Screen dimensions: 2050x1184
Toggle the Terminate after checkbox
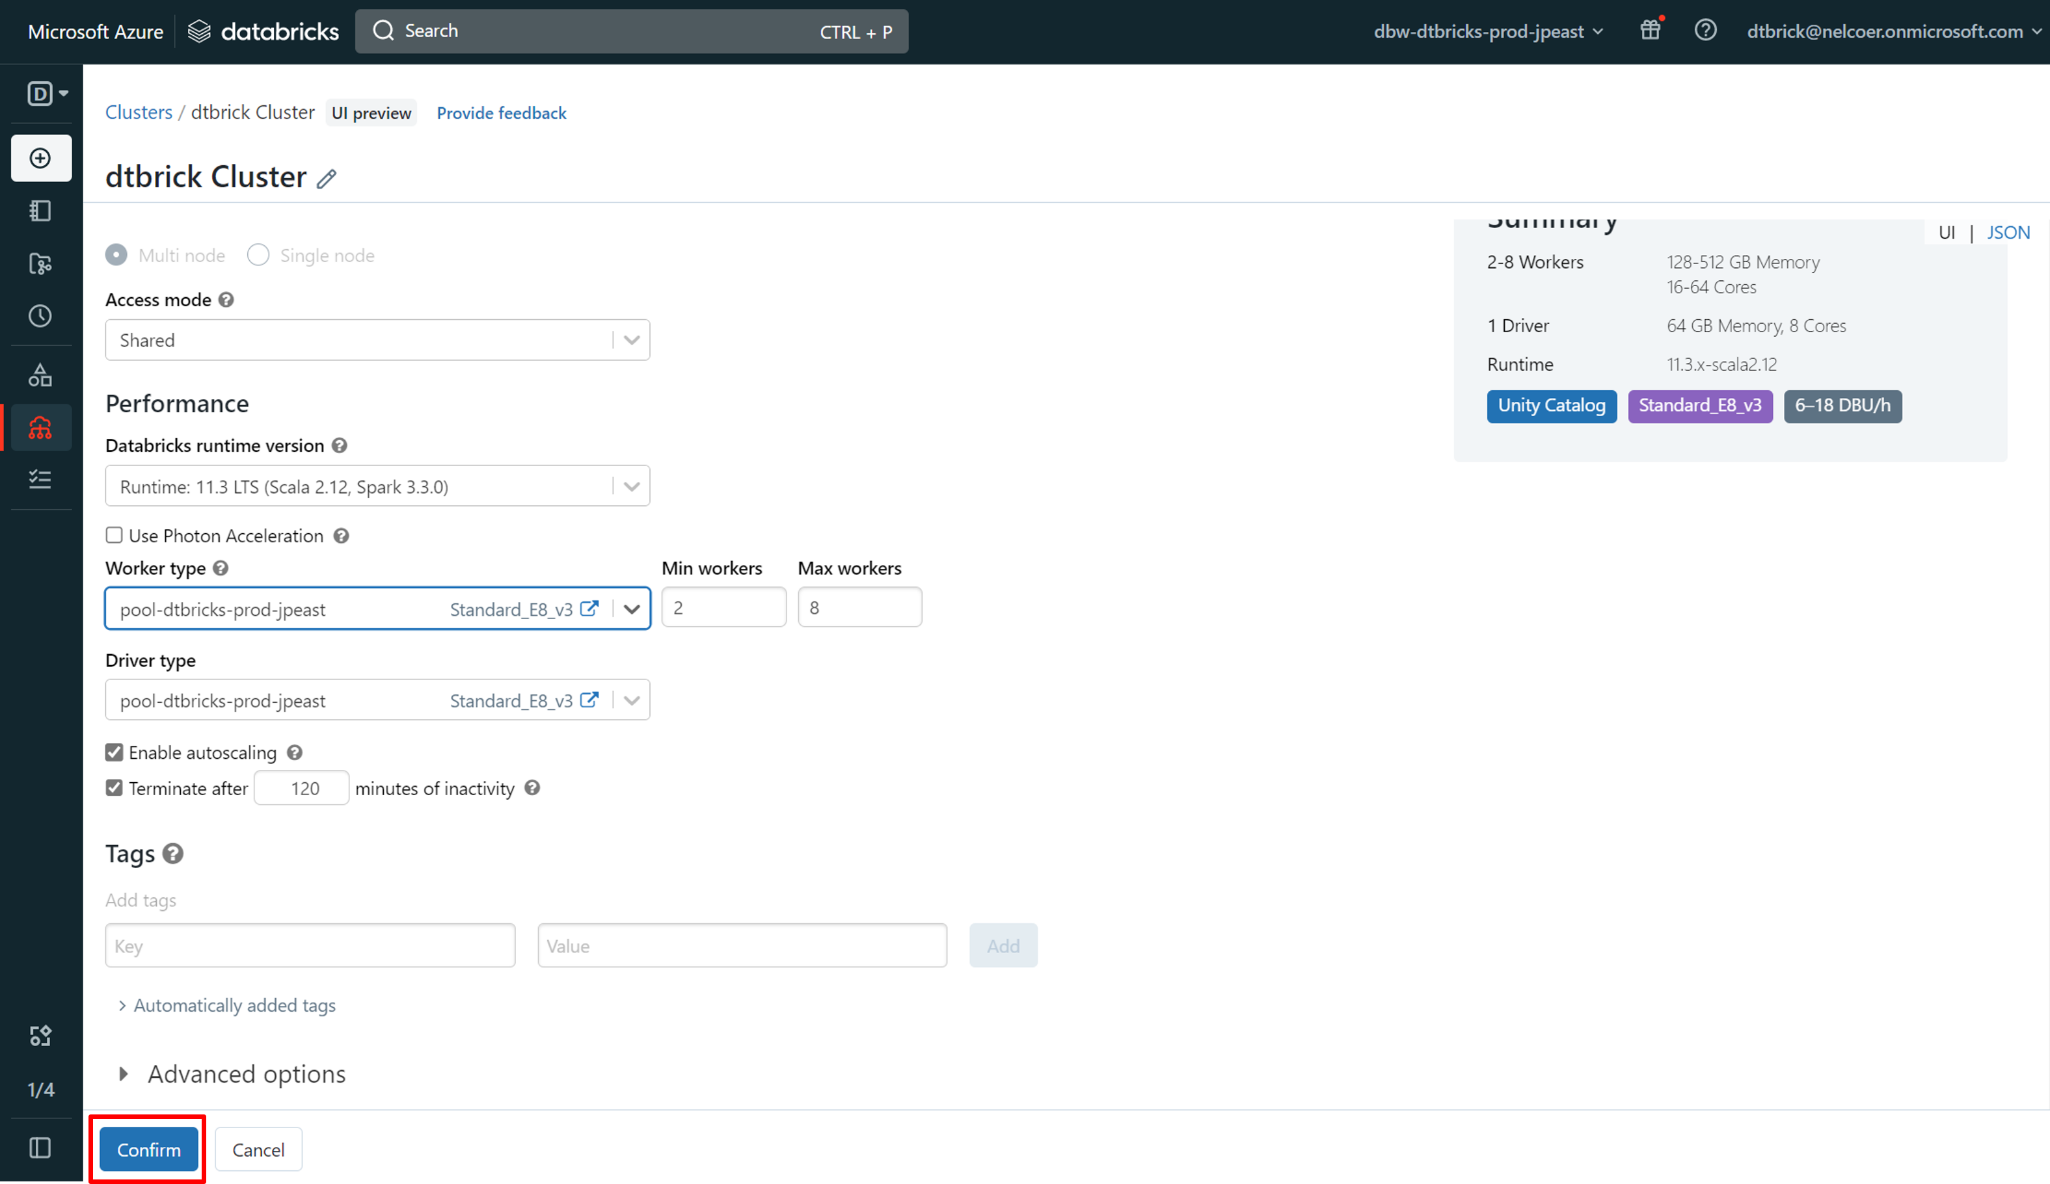[114, 788]
